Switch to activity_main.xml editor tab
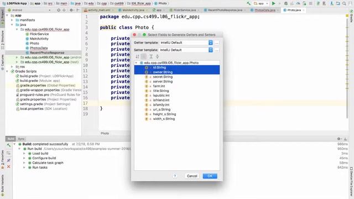The height and width of the screenshot is (199, 354). pos(99,10)
